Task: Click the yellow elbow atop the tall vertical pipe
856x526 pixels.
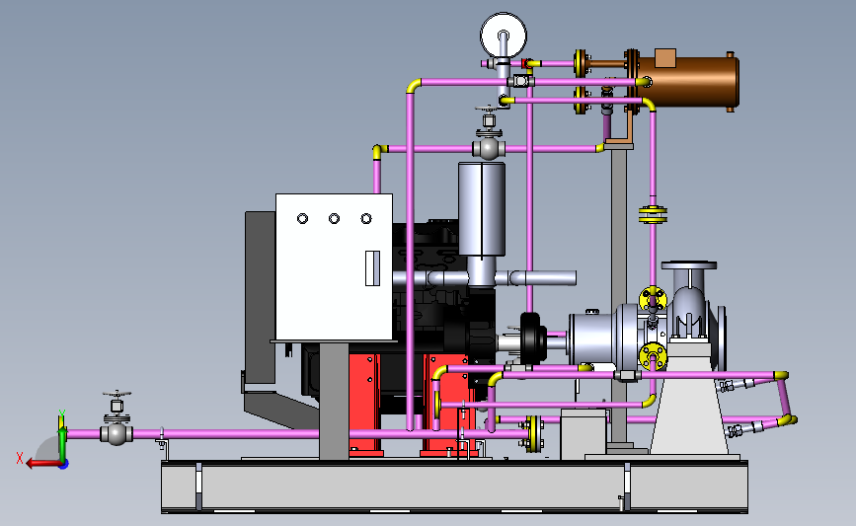Action: (x=414, y=85)
